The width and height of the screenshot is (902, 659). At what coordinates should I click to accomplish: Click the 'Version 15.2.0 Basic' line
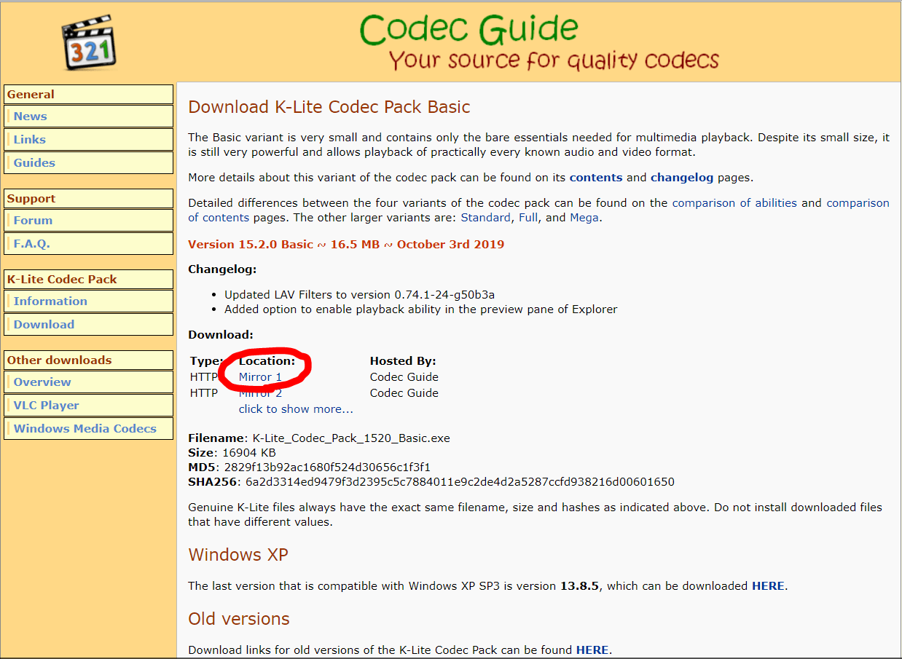click(x=346, y=245)
